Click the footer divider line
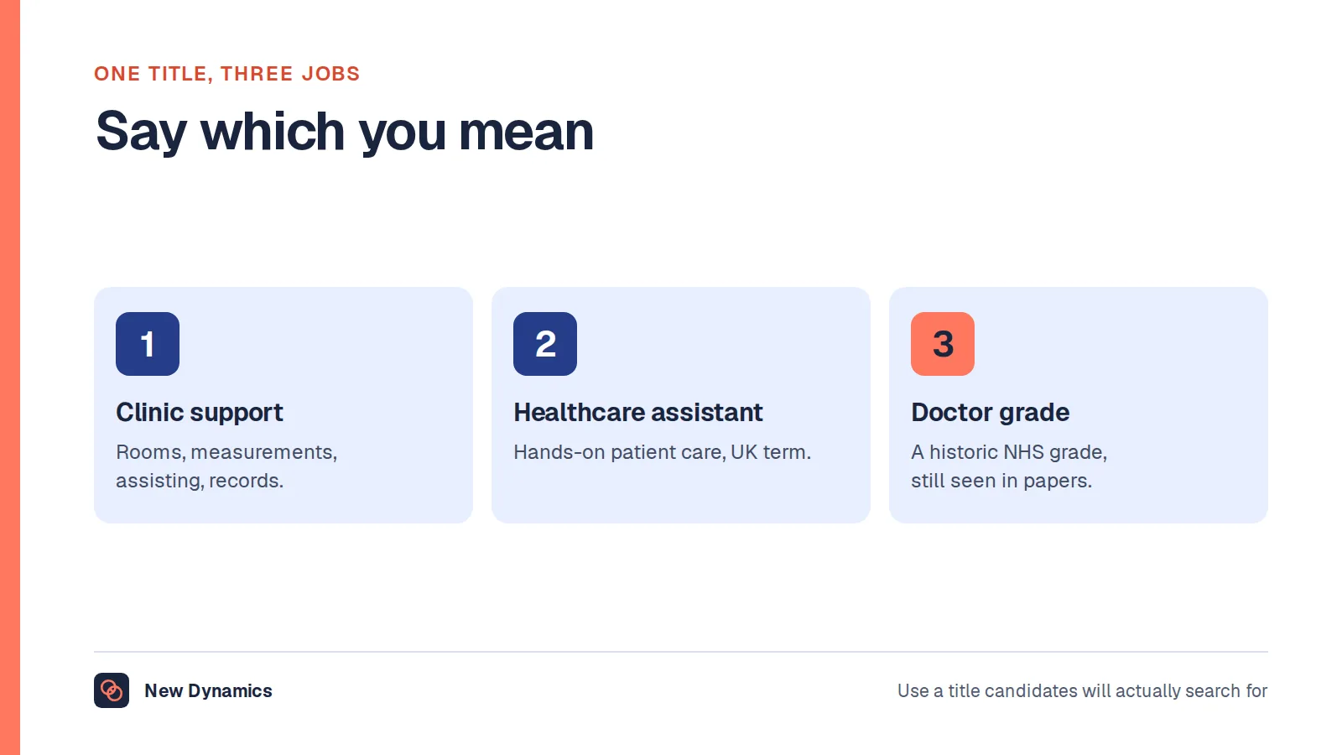This screenshot has width=1342, height=755. pos(681,652)
